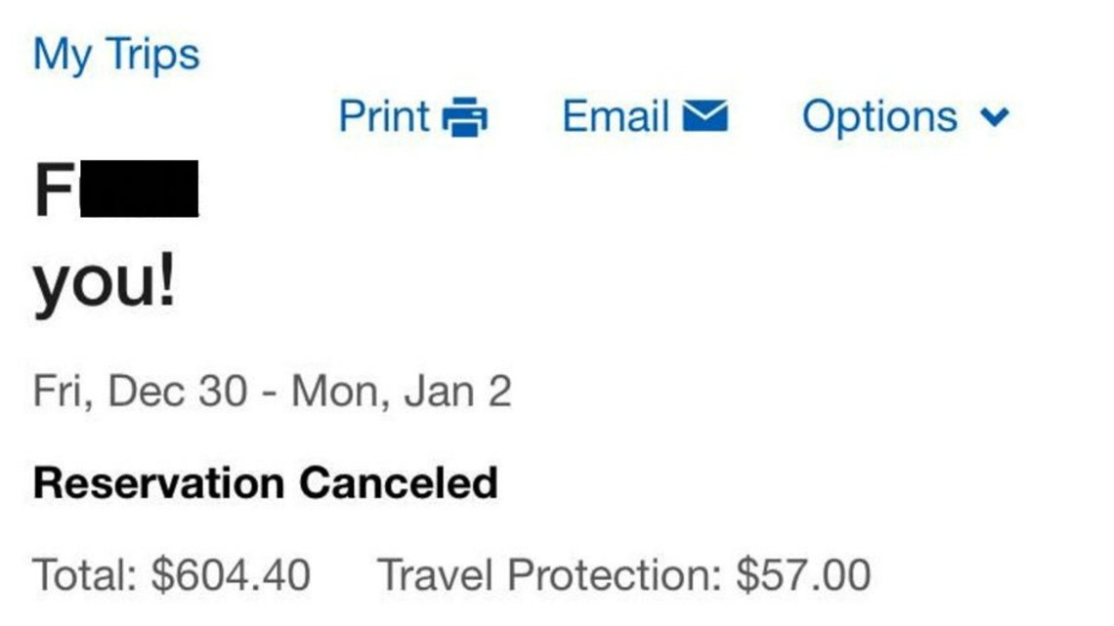This screenshot has height=626, width=1114.
Task: Open the My Trips page
Action: click(116, 54)
